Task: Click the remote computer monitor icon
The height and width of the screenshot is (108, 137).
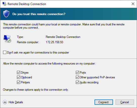Action: 7,39
